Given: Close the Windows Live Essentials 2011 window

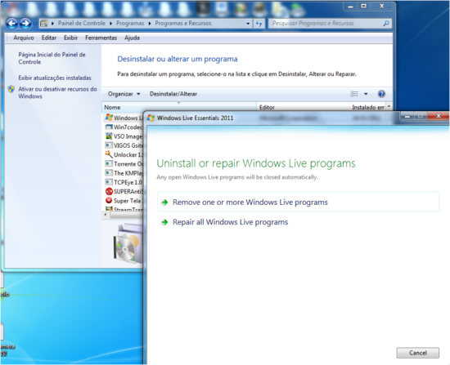Looking at the screenshot, I should pos(438,116).
